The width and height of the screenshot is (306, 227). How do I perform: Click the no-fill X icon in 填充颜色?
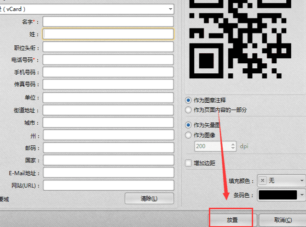(263, 181)
